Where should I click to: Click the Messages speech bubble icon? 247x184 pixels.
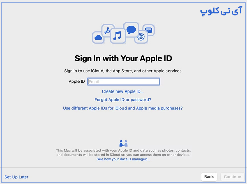[x=131, y=29]
